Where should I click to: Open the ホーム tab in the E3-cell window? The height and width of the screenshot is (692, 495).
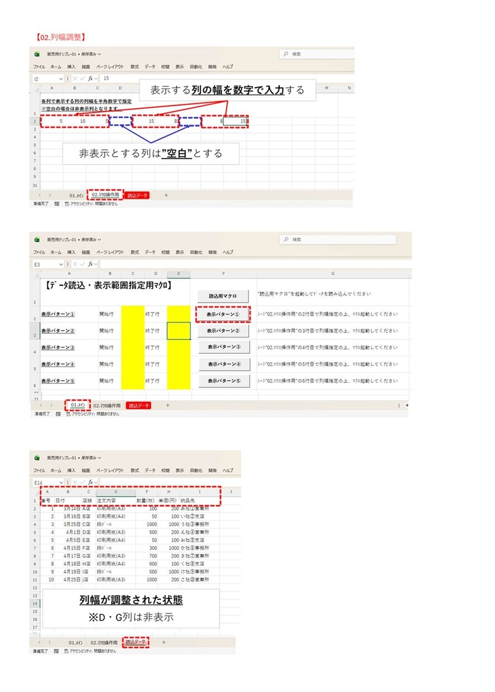(56, 252)
